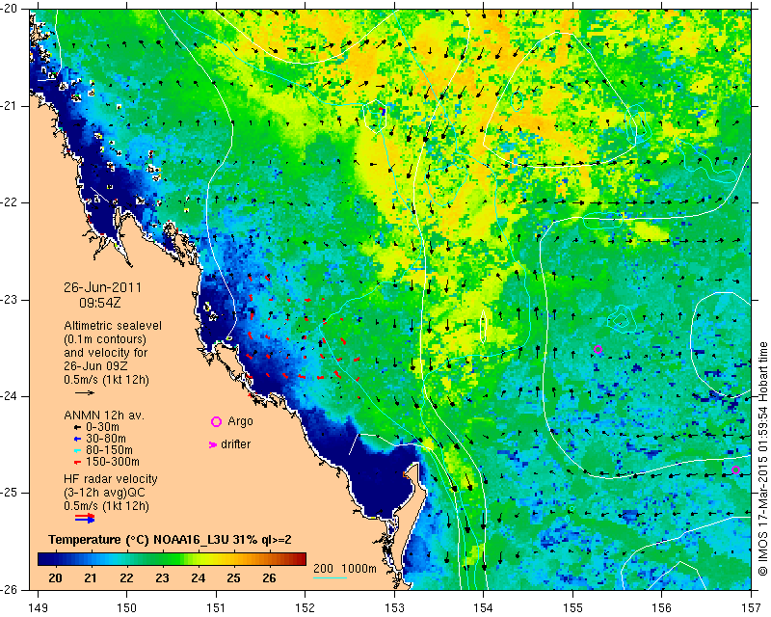Click the longitude axis label 155
Viewport: 771px width, 617px height.
coord(572,608)
